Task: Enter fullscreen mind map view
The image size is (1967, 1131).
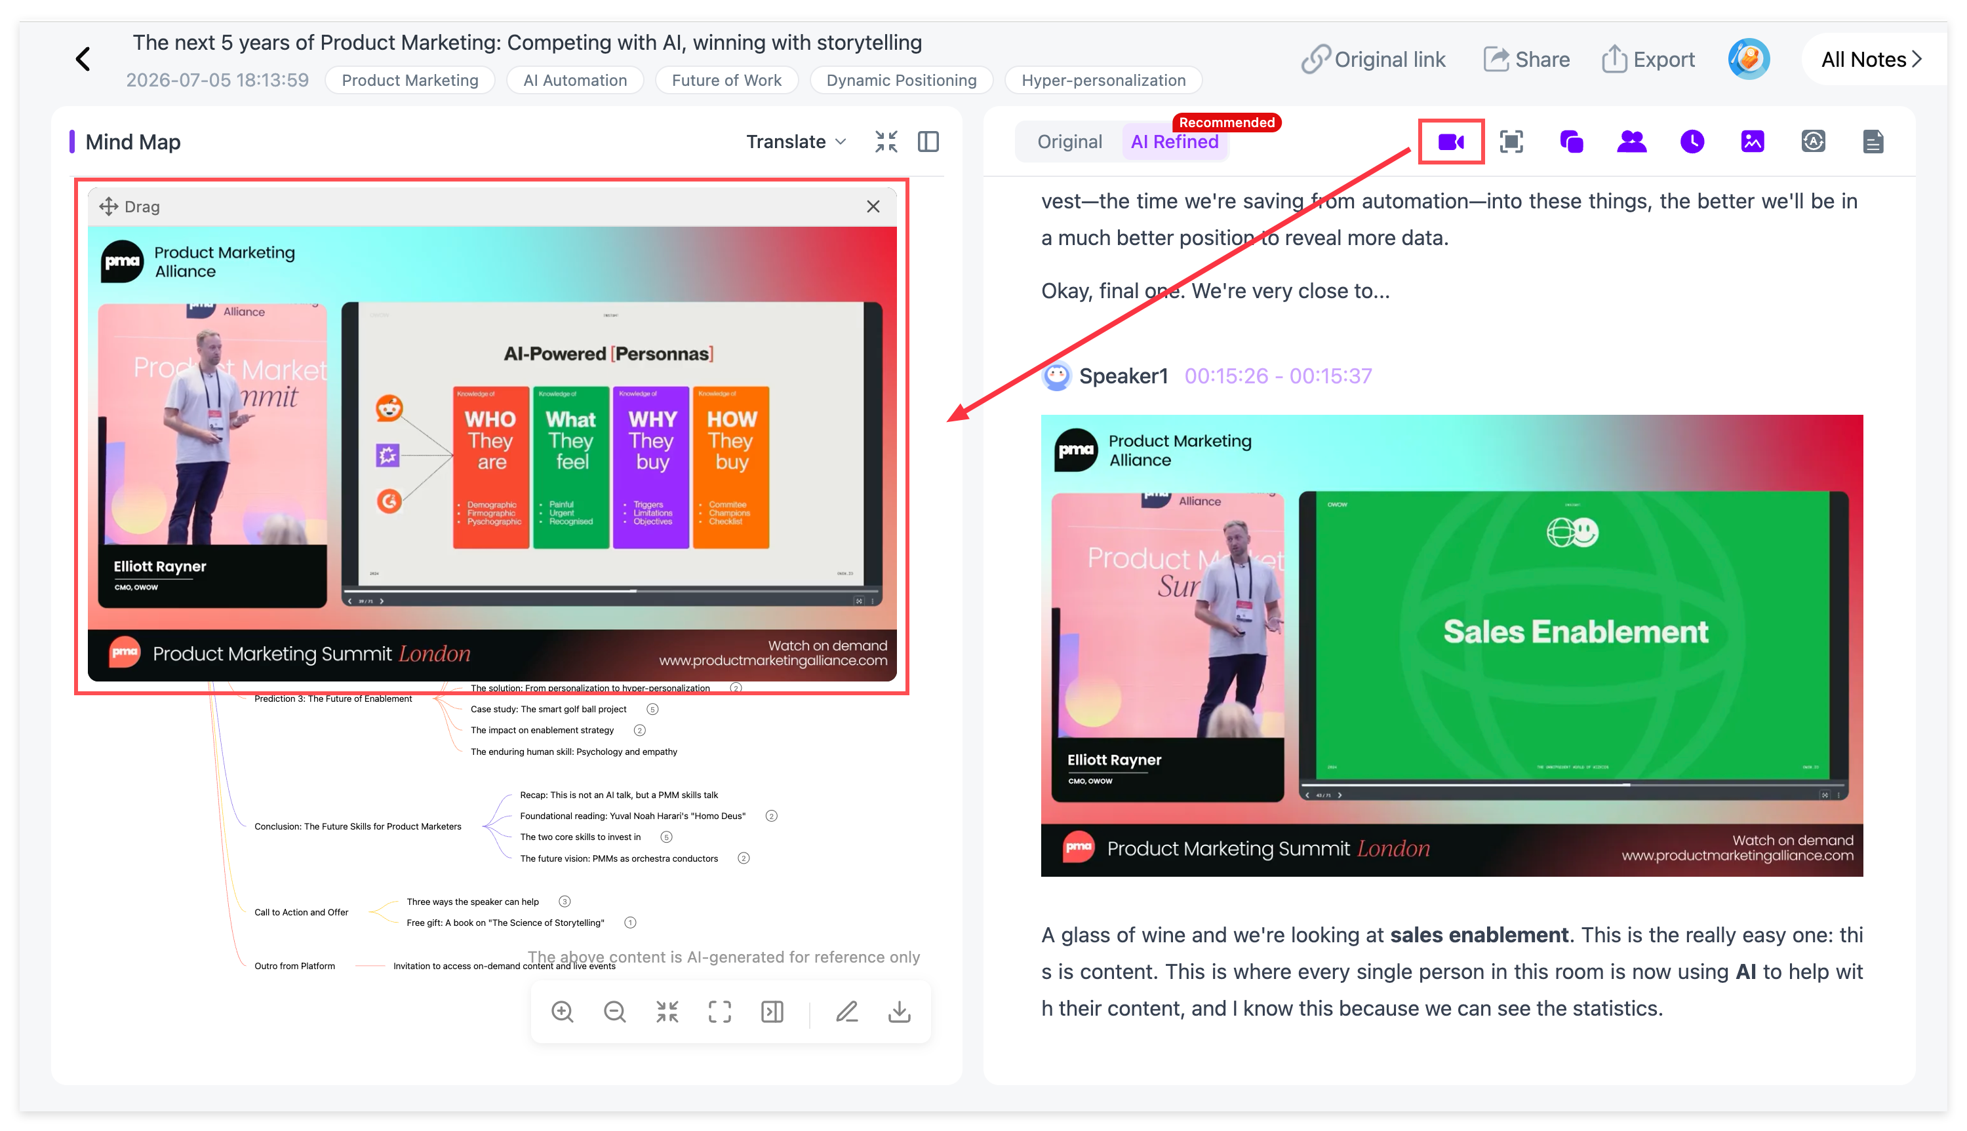Action: click(720, 1011)
